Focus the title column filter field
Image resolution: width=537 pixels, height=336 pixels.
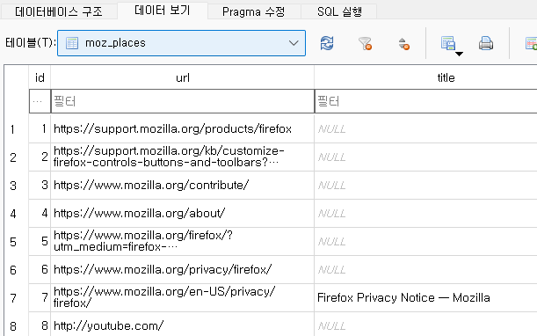pos(425,101)
